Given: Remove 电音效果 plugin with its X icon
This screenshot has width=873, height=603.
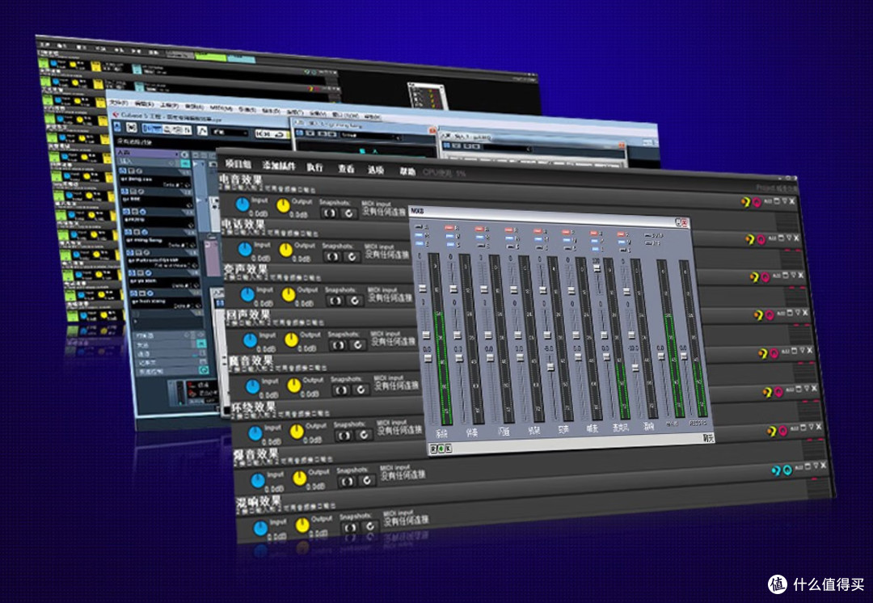Looking at the screenshot, I should [x=792, y=201].
